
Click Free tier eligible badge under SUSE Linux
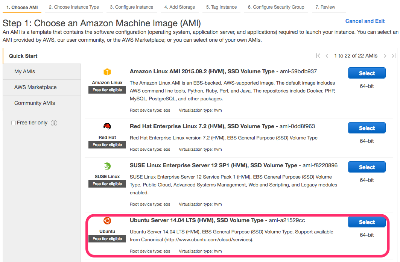(107, 184)
